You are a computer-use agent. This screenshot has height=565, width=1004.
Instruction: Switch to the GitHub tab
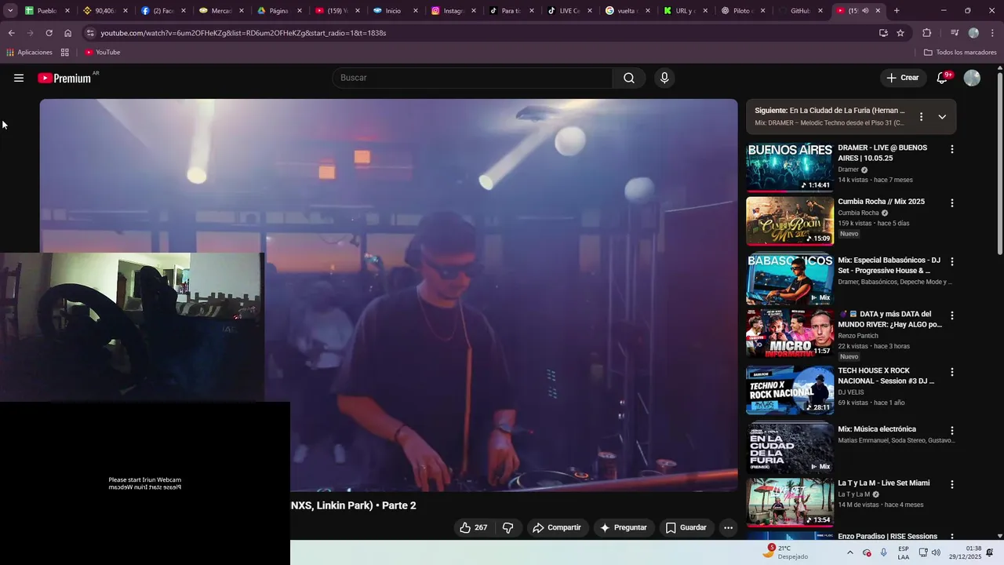(x=801, y=11)
